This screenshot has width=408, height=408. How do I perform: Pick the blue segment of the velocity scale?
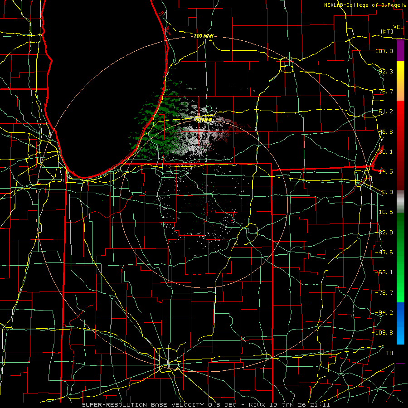(x=400, y=323)
